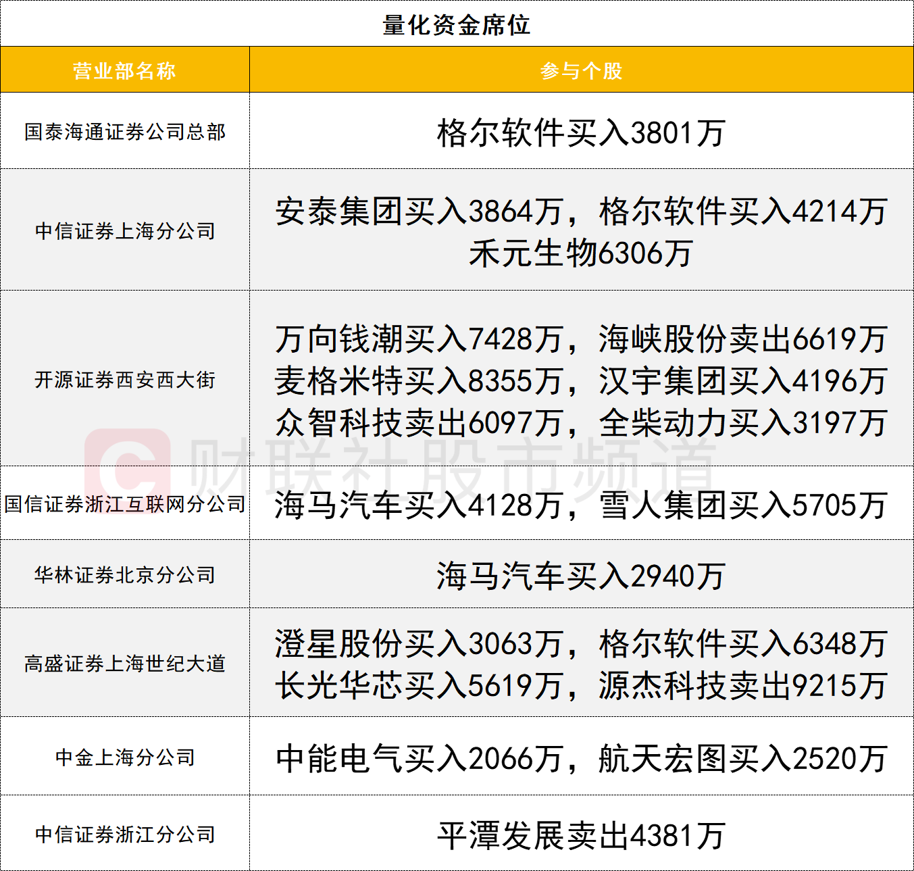Select the 营业部名称 column header

pos(124,70)
